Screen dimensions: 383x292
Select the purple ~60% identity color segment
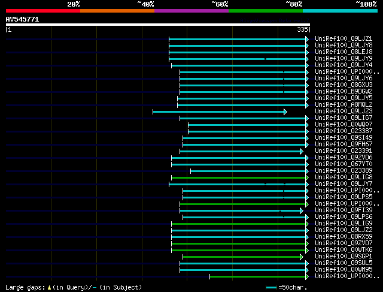pyautogui.click(x=191, y=11)
